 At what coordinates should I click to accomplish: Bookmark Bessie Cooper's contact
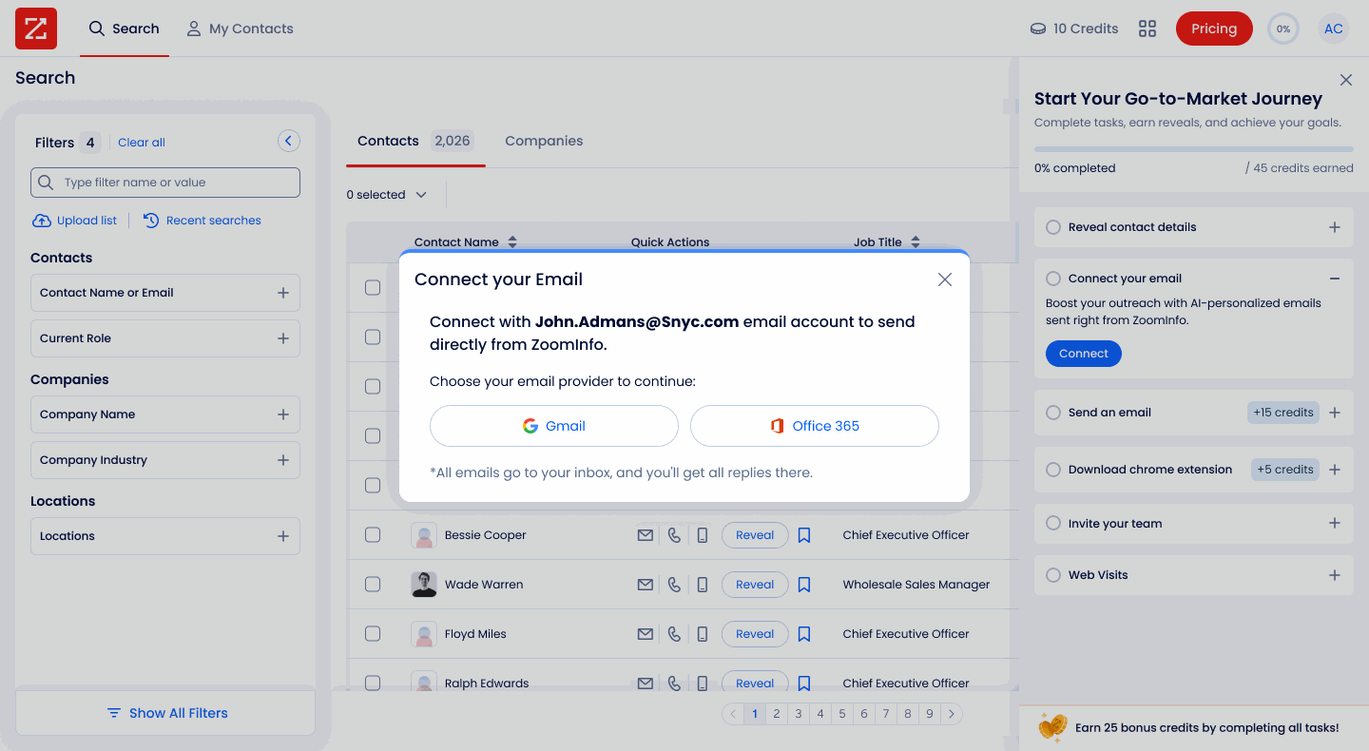804,535
